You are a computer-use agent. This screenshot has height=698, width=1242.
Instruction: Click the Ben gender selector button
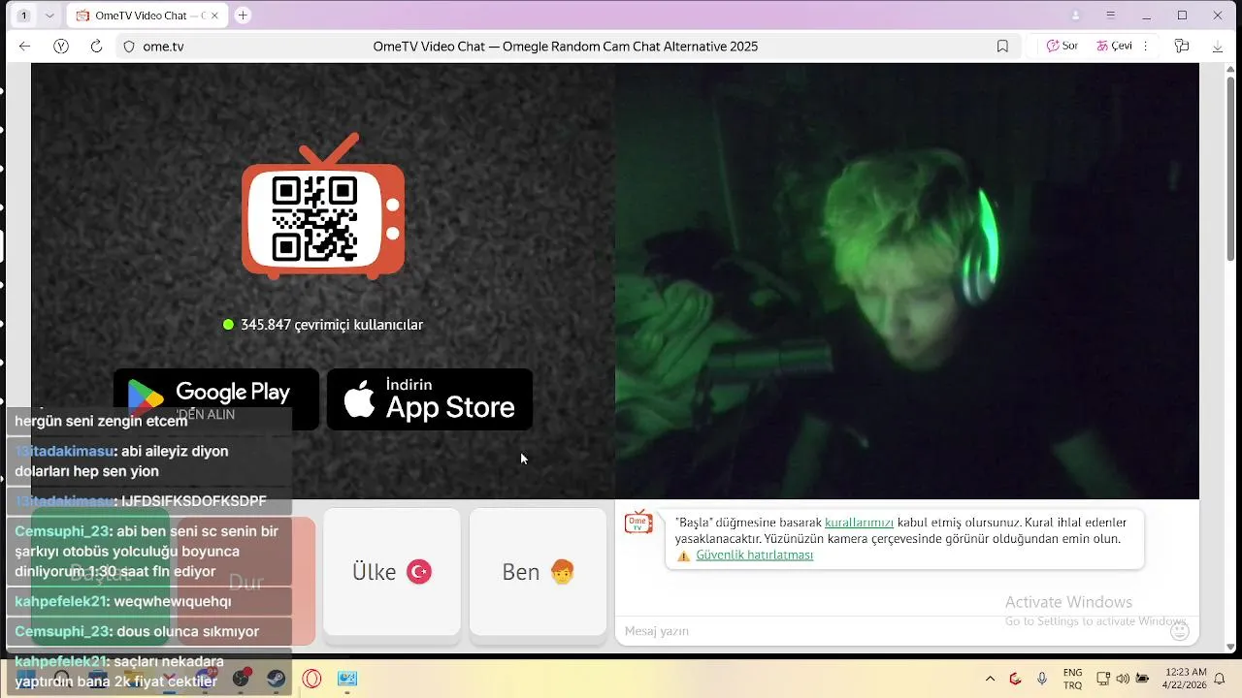[x=539, y=572]
